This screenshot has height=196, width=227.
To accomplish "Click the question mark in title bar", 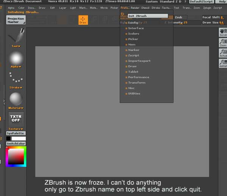I will [x=185, y=2].
